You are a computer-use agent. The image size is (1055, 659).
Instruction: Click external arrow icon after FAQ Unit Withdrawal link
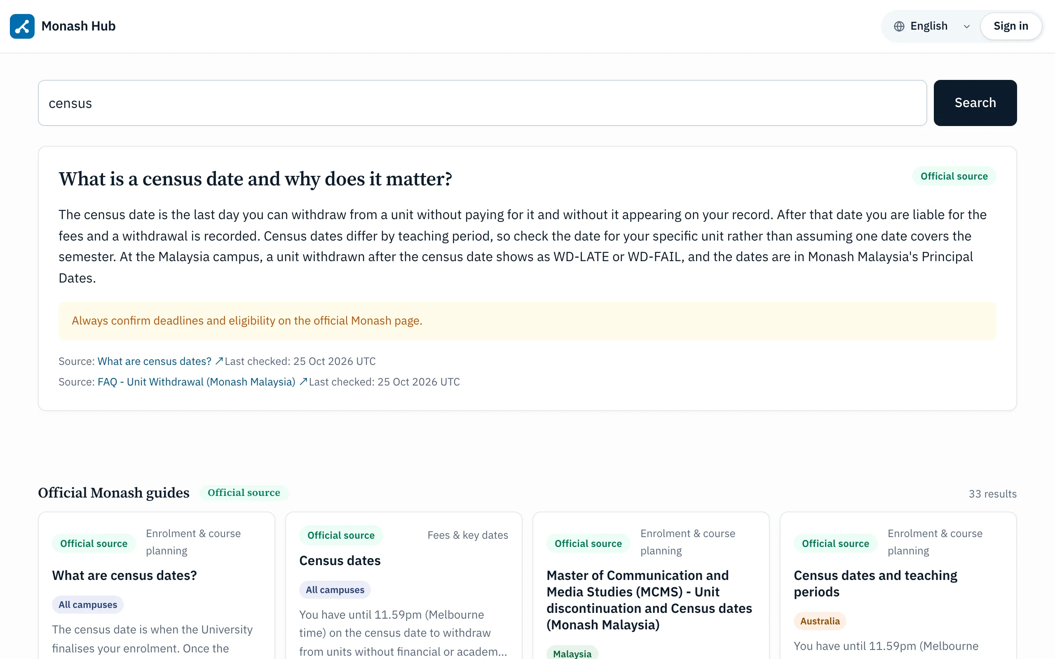click(303, 381)
